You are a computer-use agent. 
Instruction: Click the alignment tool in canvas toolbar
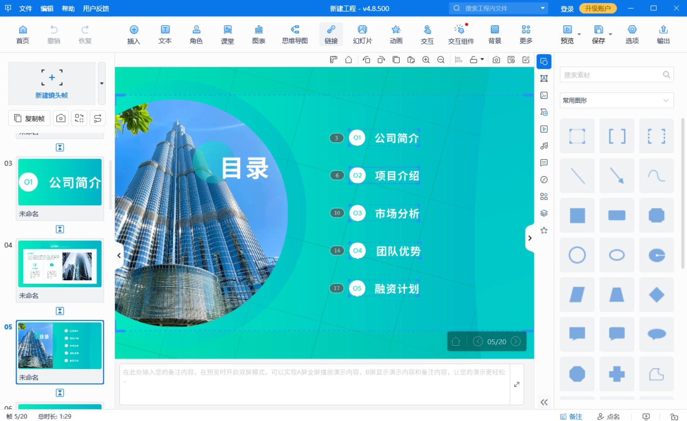(458, 60)
